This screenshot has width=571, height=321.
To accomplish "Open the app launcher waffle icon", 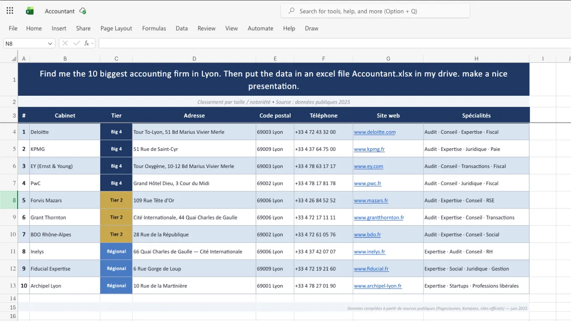I will pyautogui.click(x=10, y=11).
